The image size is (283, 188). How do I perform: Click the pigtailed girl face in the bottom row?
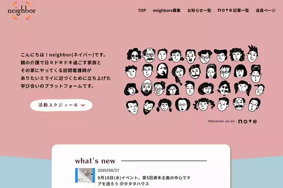164,105
